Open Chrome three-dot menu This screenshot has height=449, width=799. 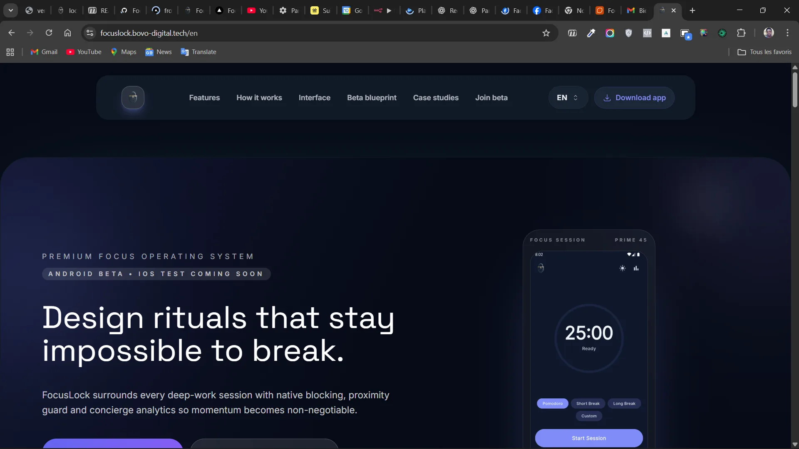pos(787,33)
